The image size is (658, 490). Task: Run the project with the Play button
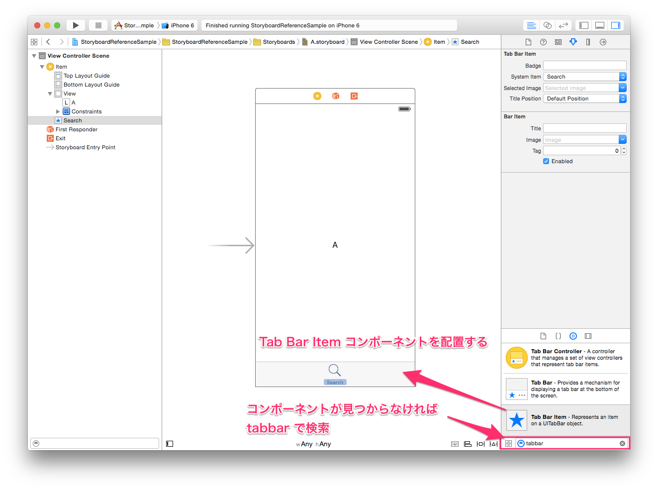76,25
